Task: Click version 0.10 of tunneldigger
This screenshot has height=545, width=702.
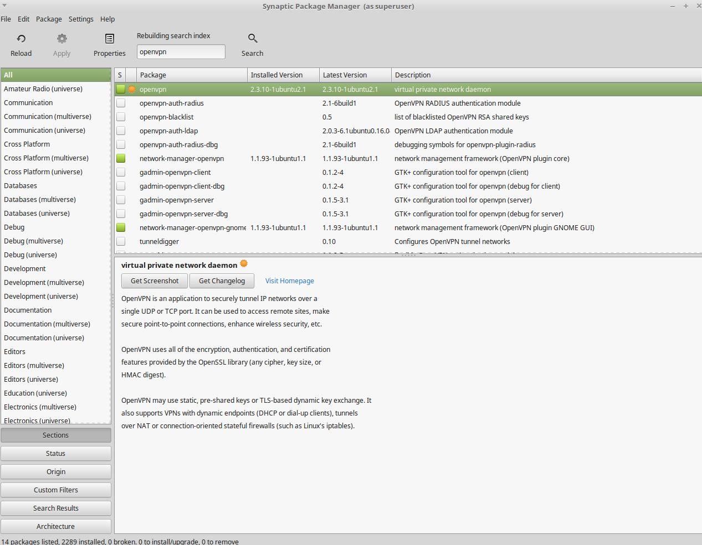Action: pyautogui.click(x=329, y=241)
